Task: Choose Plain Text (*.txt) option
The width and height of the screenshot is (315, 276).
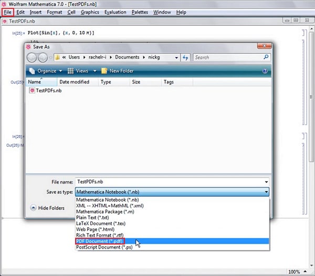Action: [x=172, y=218]
